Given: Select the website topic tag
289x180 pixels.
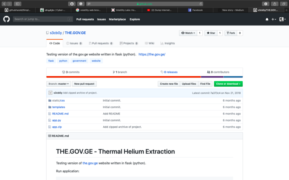Looking at the screenshot, I should point(96,61).
